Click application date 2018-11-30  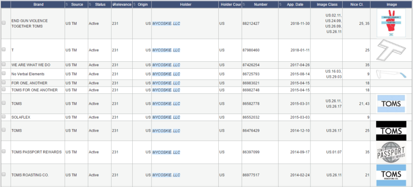[300, 23]
